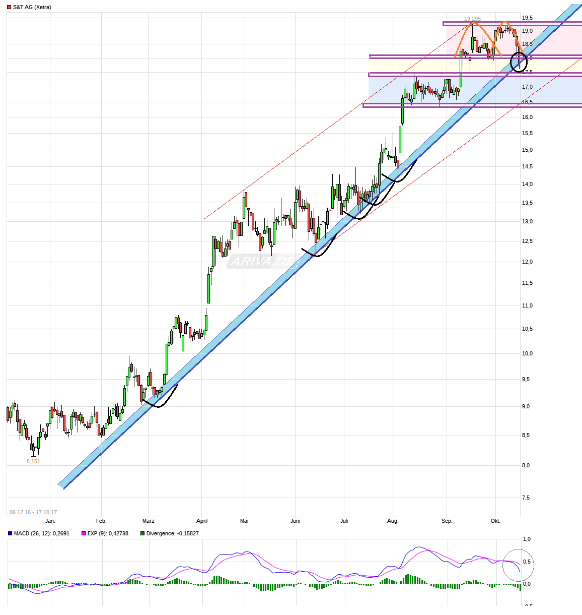Click the circled MACD crossover marker
The height and width of the screenshot is (615, 582).
518,565
